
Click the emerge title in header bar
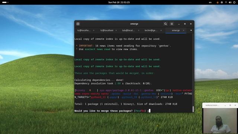(x=134, y=24)
